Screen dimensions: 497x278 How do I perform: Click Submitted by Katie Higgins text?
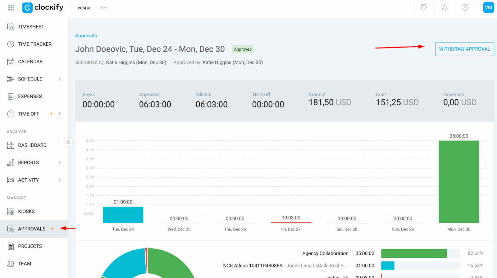121,62
